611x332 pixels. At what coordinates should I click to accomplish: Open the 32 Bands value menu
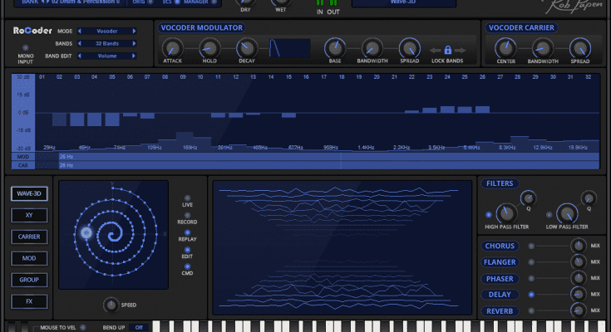tap(107, 44)
